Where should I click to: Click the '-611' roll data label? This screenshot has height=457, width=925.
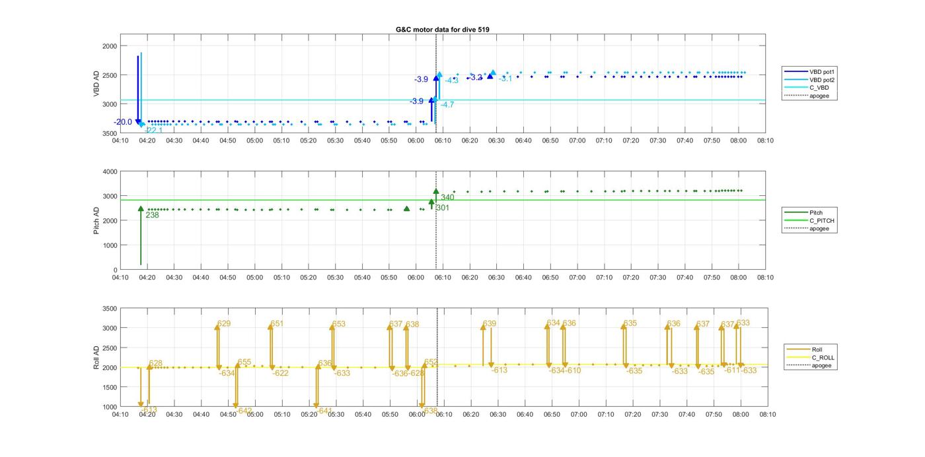731,371
